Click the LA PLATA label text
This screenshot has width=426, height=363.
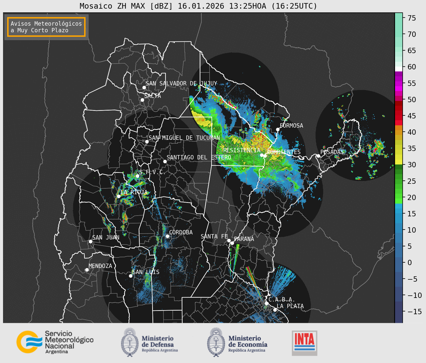[x=290, y=306]
